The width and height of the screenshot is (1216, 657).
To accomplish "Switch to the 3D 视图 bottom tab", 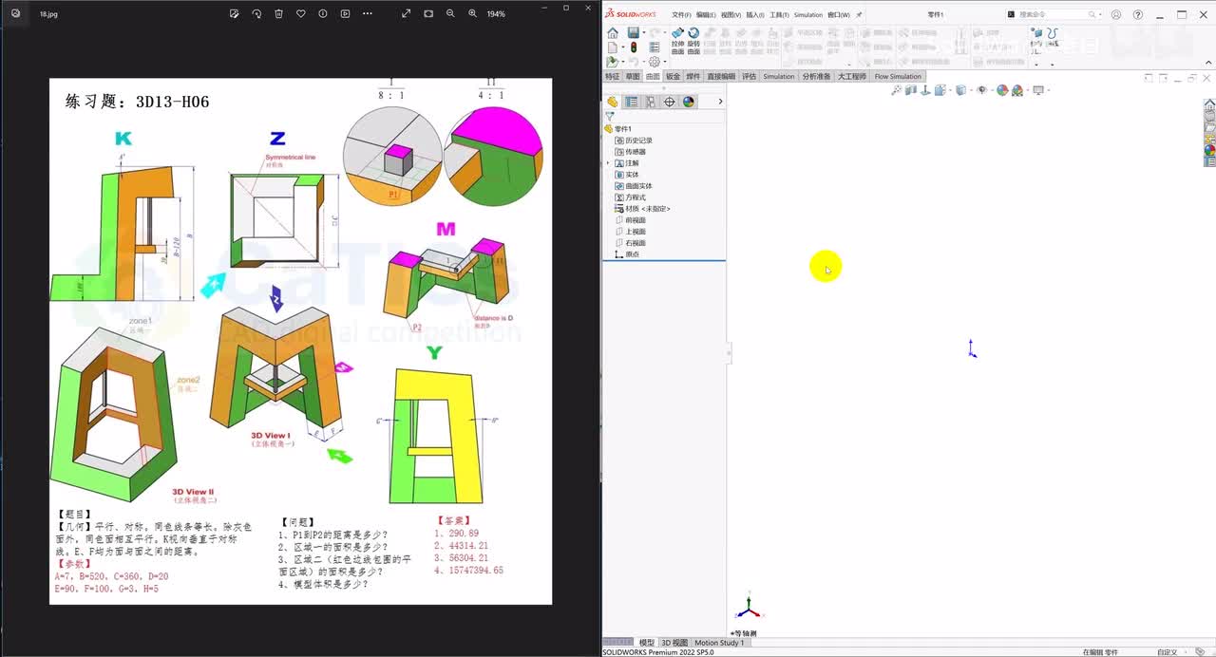I will coord(674,643).
